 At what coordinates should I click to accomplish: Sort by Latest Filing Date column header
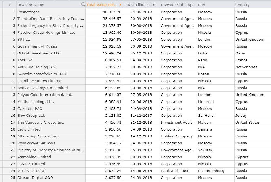coord(139,5)
